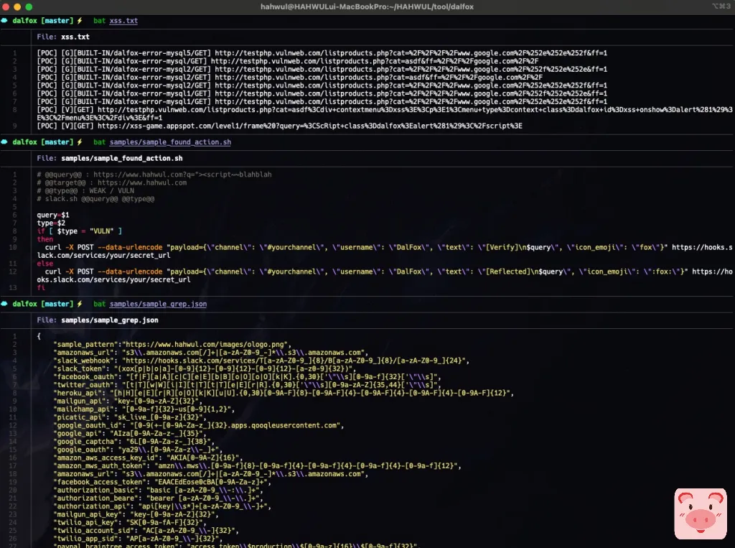Click the 'else' keyword line
The width and height of the screenshot is (735, 548).
45,264
